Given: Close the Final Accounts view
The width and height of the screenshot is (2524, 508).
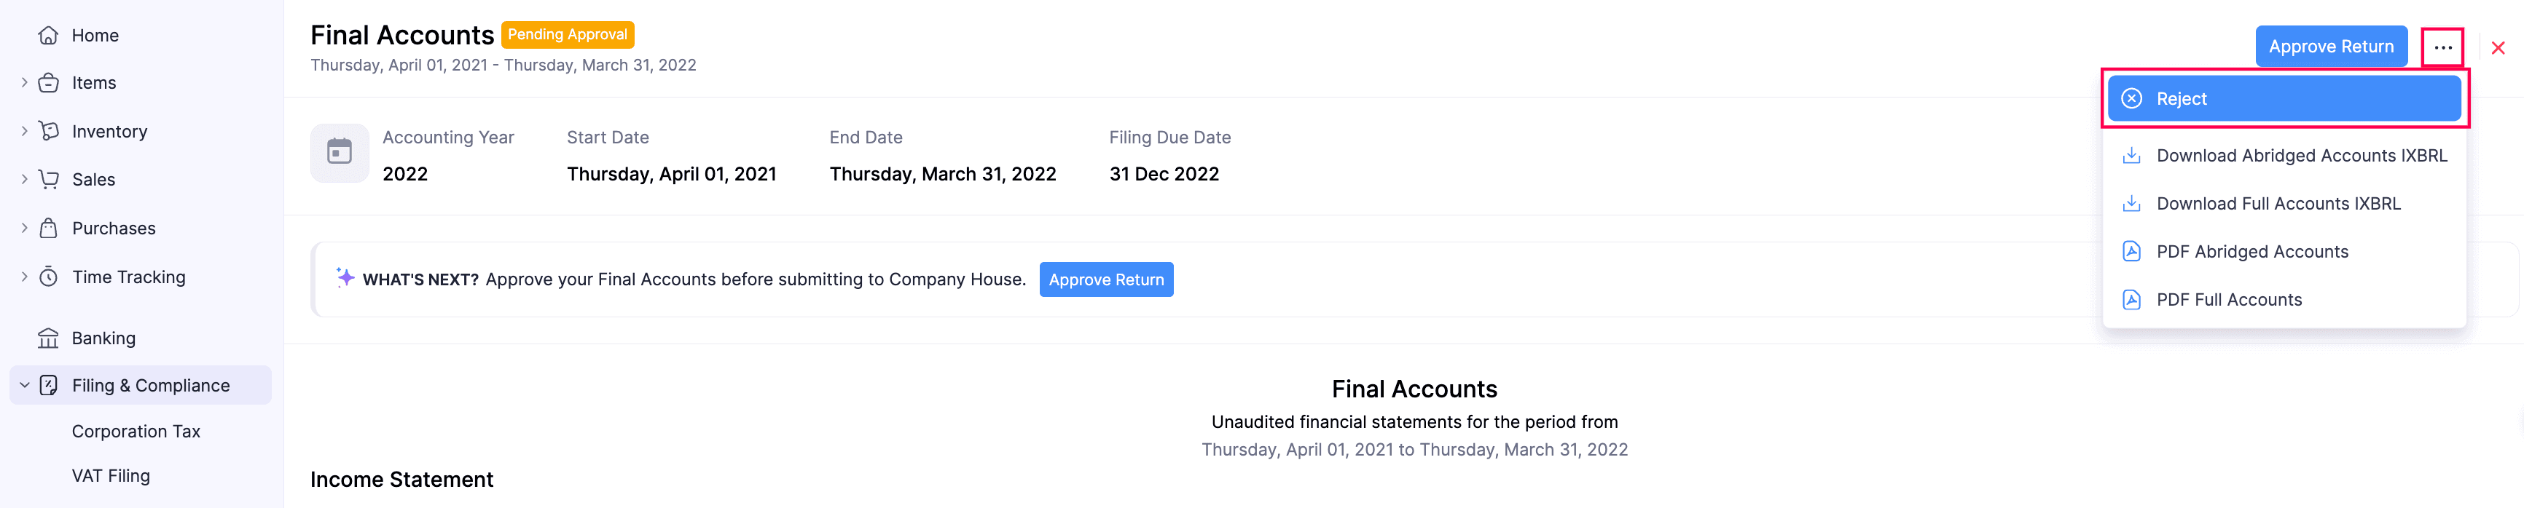Looking at the screenshot, I should [2498, 48].
